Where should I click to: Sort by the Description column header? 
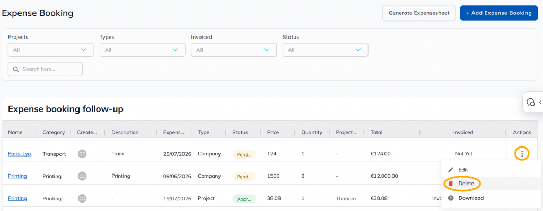[x=125, y=132]
